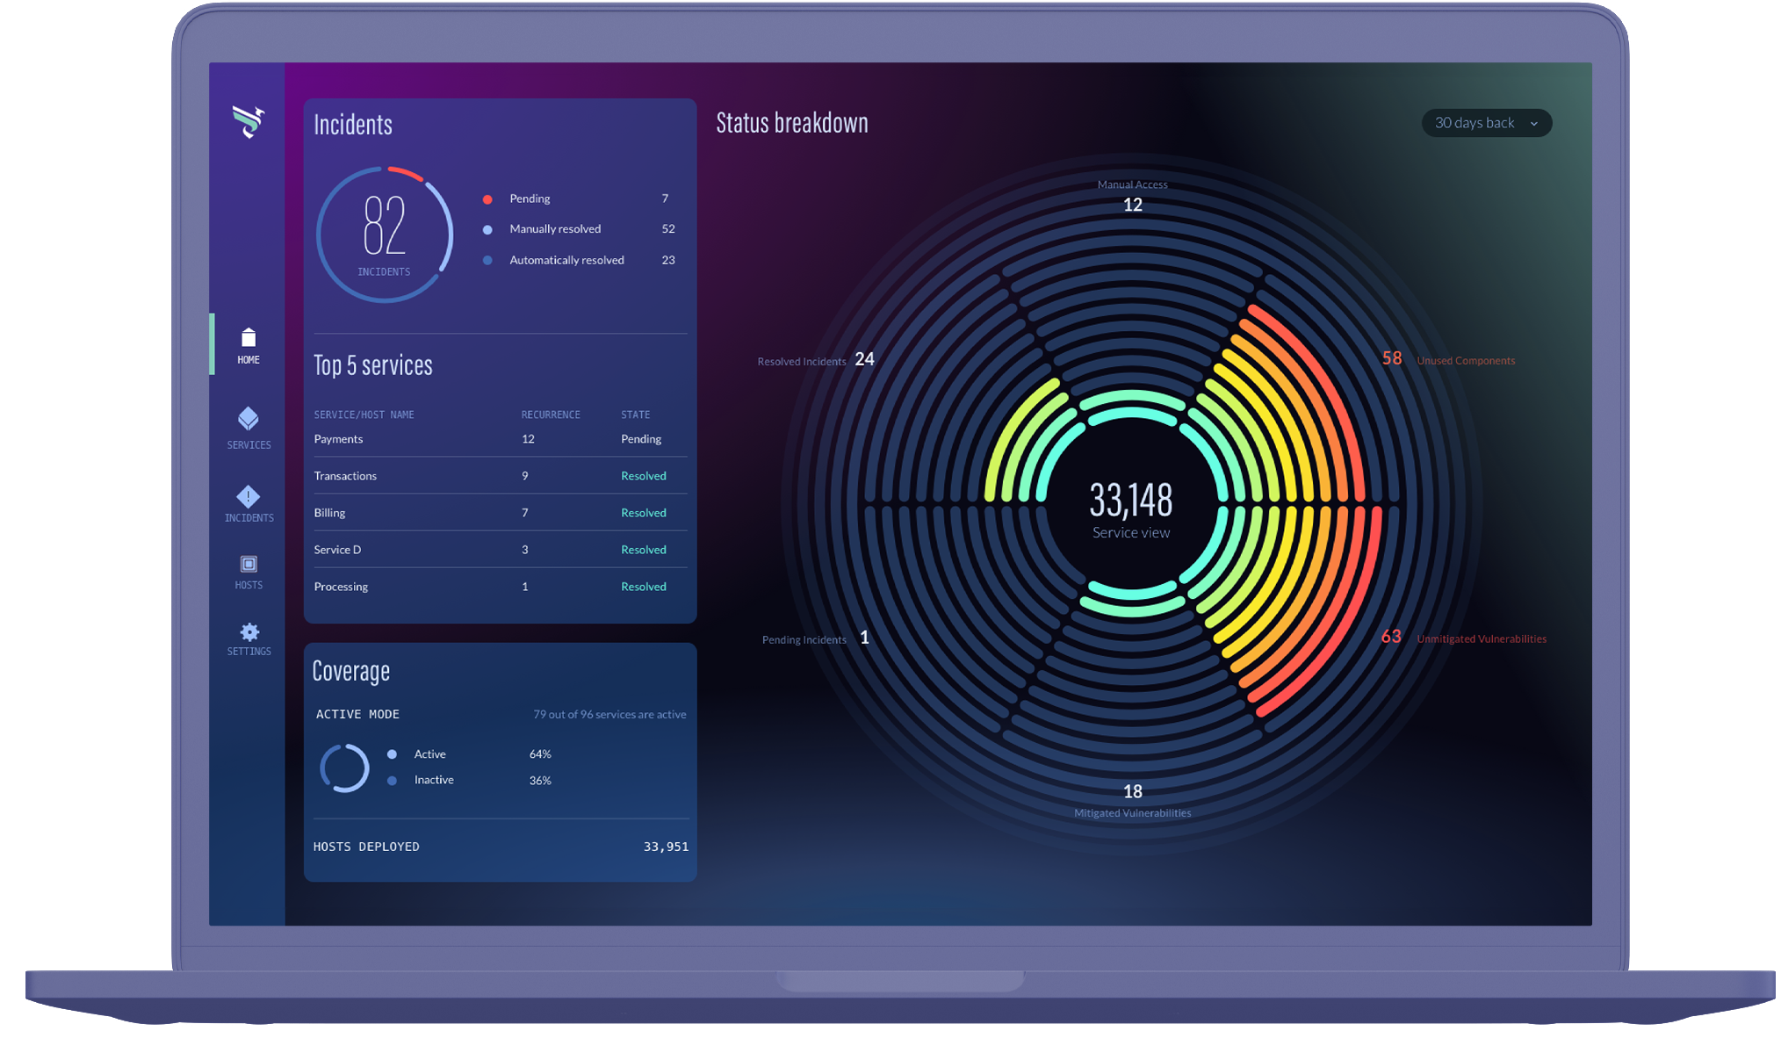The image size is (1781, 1060).
Task: Click the chevron in date range selector
Action: point(1534,124)
